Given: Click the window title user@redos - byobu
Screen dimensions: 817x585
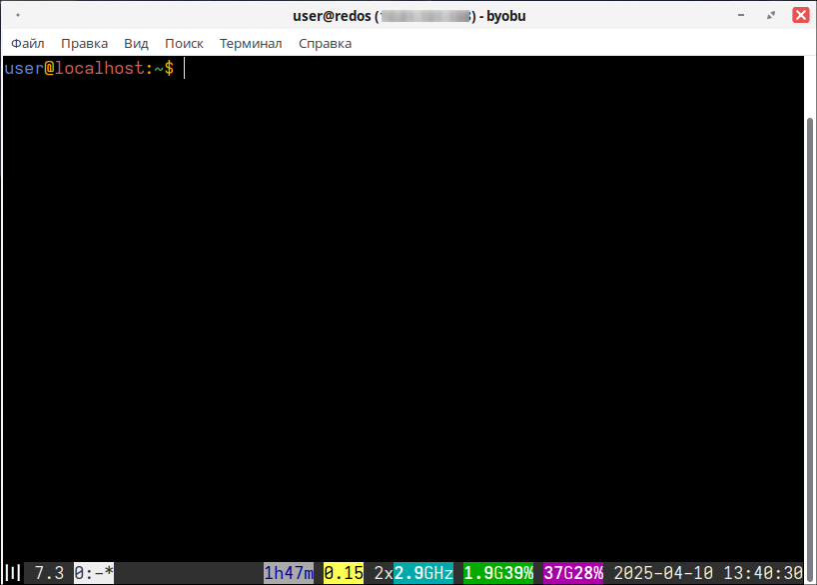Looking at the screenshot, I should point(409,16).
